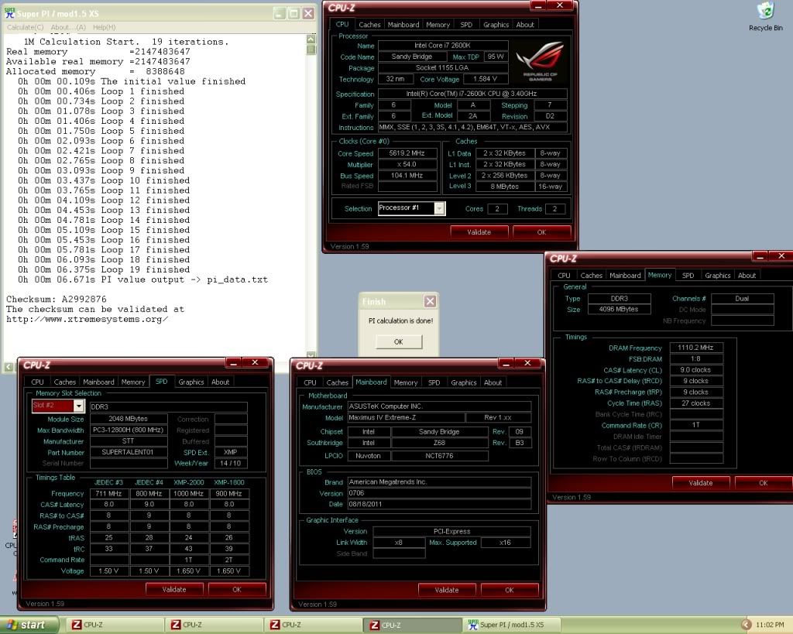Expand the Slot #2 memory dropdown

pyautogui.click(x=78, y=406)
